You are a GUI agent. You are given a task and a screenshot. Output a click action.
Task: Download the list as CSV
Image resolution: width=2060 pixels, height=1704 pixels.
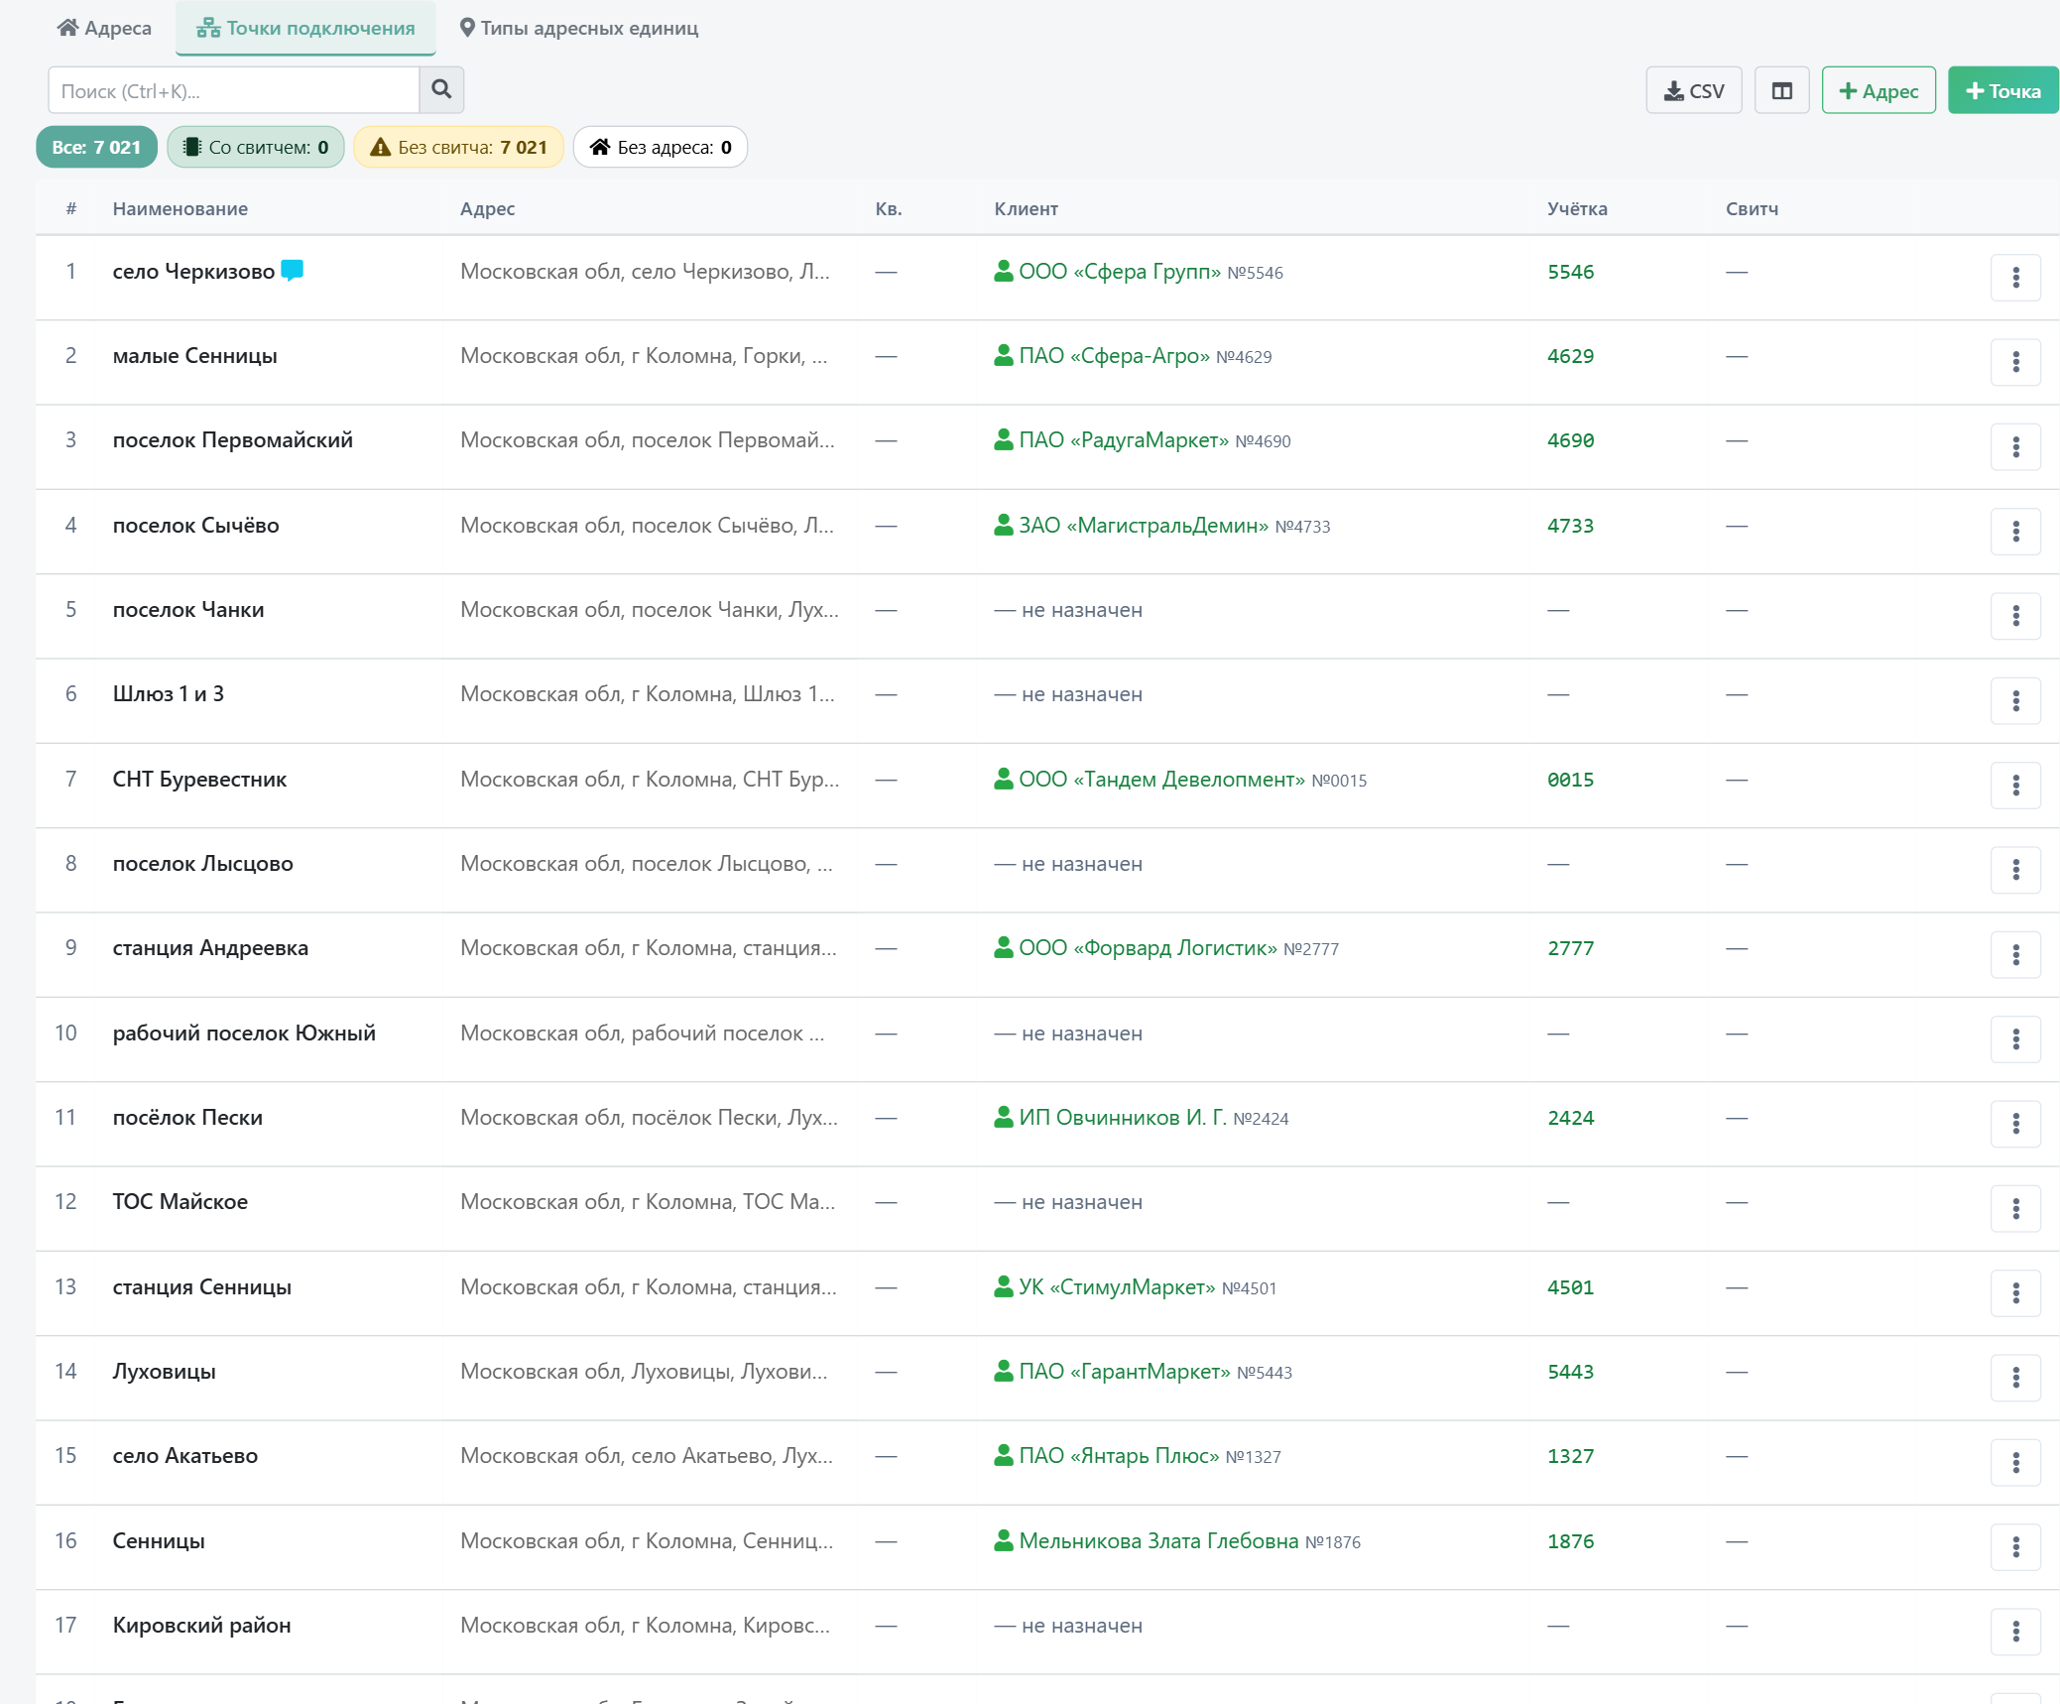(x=1694, y=90)
